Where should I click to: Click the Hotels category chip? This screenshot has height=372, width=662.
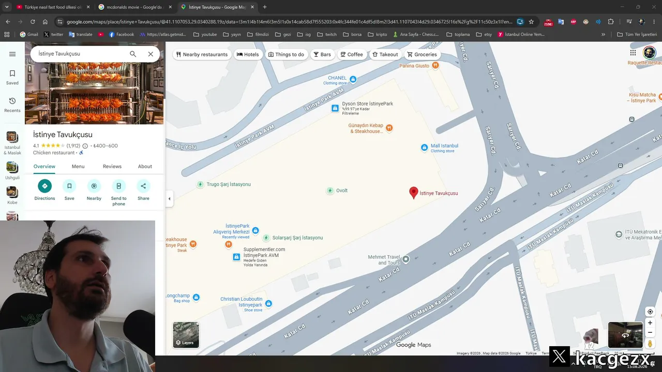pyautogui.click(x=248, y=54)
